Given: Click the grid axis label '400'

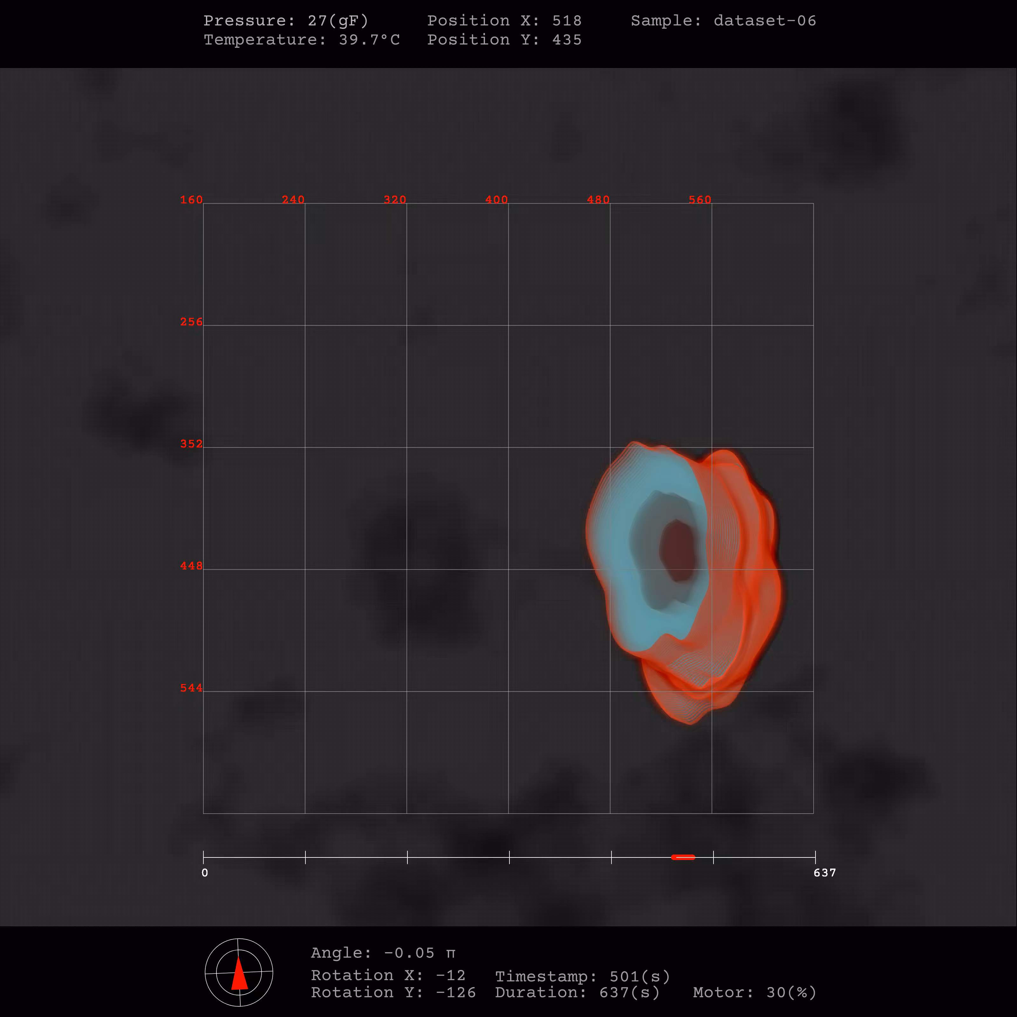Looking at the screenshot, I should point(496,200).
